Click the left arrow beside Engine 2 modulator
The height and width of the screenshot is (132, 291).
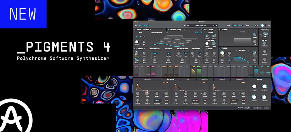point(206,49)
